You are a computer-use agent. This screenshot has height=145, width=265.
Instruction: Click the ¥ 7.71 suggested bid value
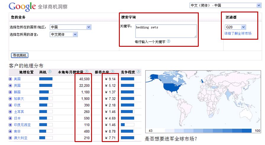[110, 138]
